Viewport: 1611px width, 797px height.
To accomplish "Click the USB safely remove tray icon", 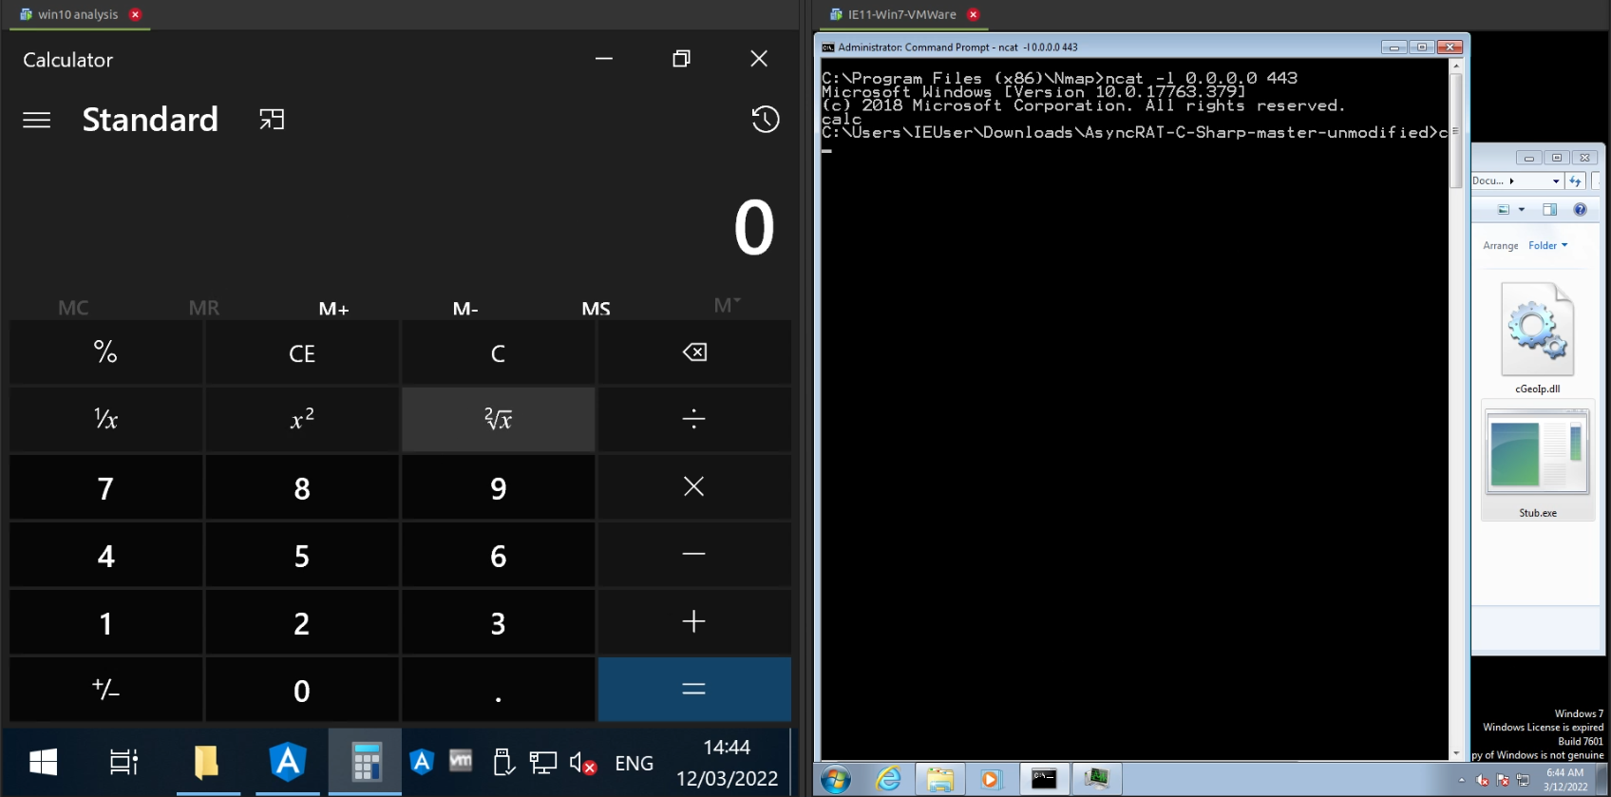I will point(503,762).
